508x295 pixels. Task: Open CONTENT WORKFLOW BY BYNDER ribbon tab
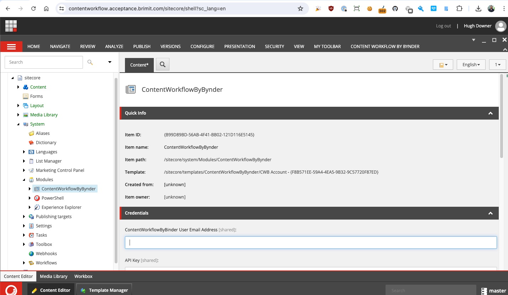pos(385,47)
